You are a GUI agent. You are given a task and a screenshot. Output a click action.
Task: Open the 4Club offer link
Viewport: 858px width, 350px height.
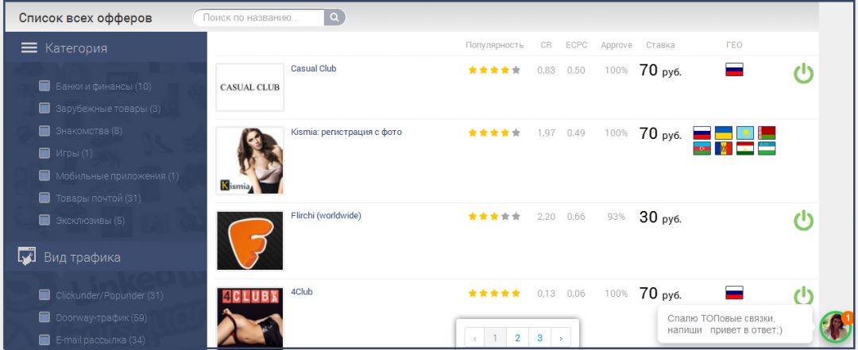pos(302,292)
